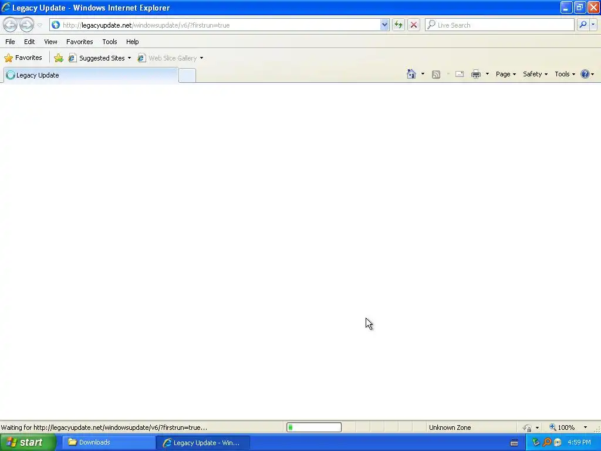Screen dimensions: 601x451
Task: Go forward with the Forward arrow button
Action: point(26,25)
